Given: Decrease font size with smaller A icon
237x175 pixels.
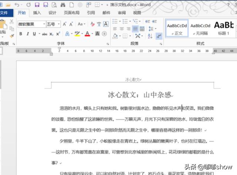Looking at the screenshot, I should point(71,24).
